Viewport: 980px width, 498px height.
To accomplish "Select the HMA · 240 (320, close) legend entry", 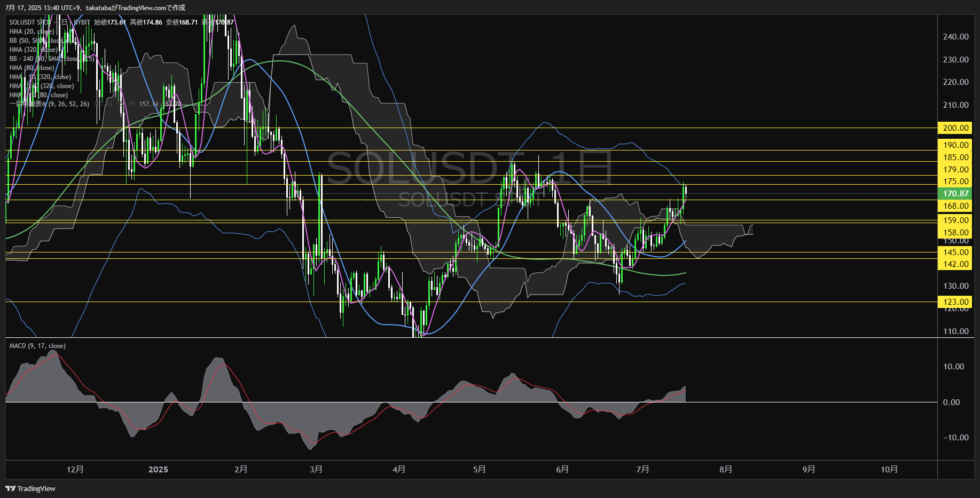I will coord(42,86).
